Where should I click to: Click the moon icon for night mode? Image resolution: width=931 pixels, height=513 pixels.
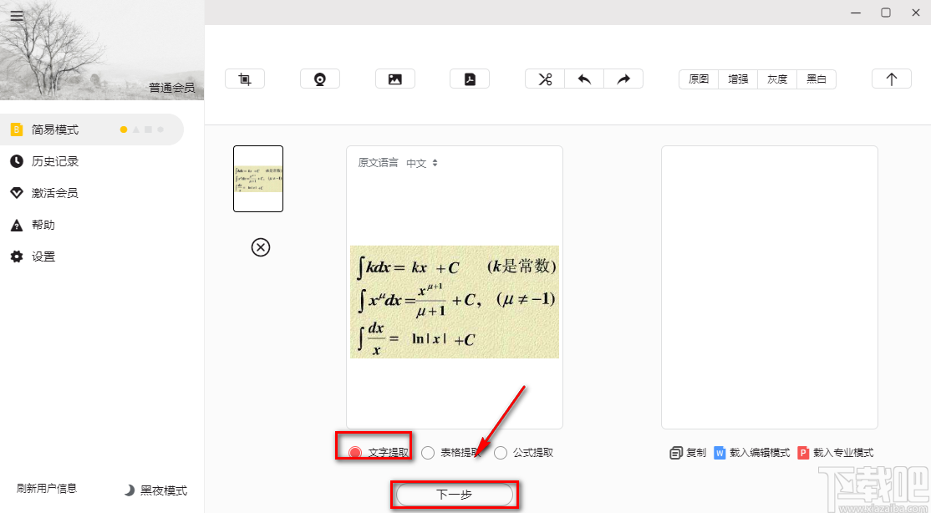point(129,490)
